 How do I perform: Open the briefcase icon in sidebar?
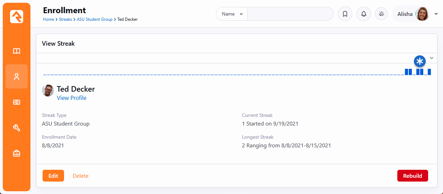point(17,154)
